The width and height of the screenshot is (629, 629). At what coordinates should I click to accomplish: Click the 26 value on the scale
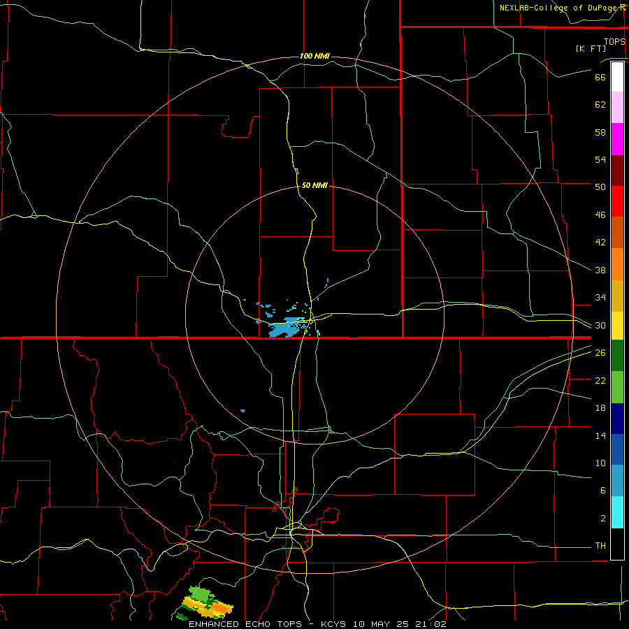point(600,353)
